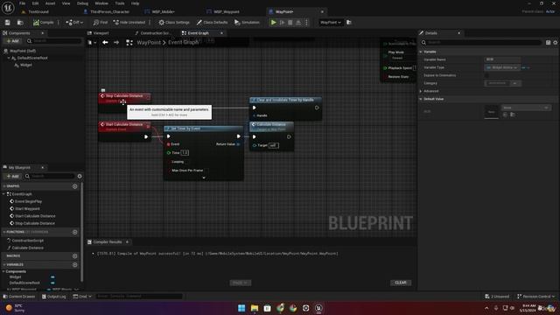
Task: Click Add button in Components panel
Action: (x=12, y=41)
